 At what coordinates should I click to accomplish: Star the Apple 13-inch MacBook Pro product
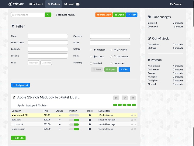tap(14, 97)
